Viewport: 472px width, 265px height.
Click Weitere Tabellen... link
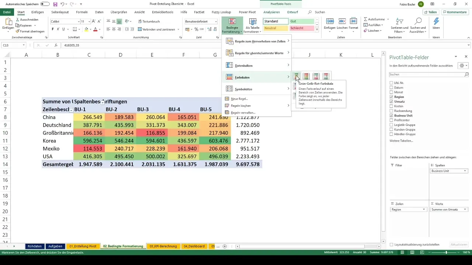pyautogui.click(x=402, y=141)
